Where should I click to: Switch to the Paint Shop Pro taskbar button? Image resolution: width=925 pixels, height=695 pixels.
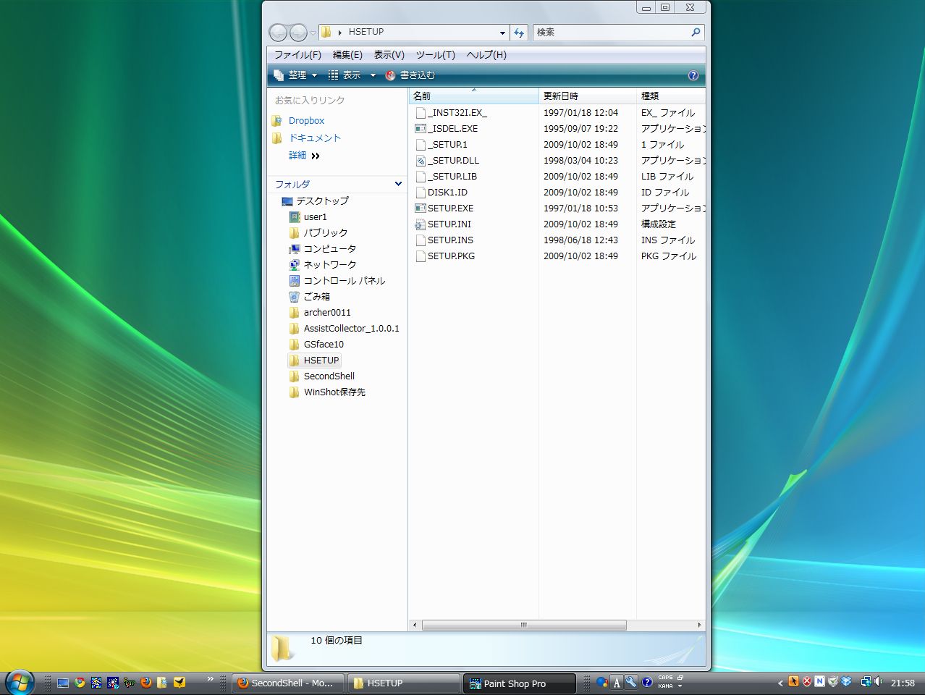(x=520, y=683)
